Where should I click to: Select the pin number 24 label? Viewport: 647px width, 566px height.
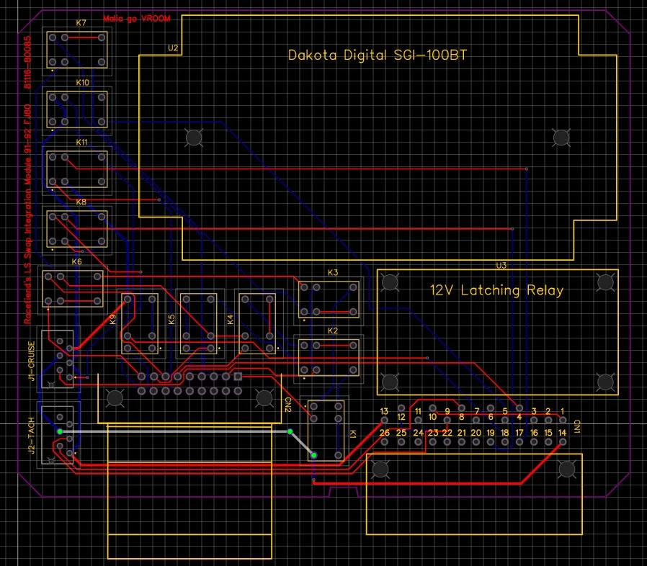(419, 433)
